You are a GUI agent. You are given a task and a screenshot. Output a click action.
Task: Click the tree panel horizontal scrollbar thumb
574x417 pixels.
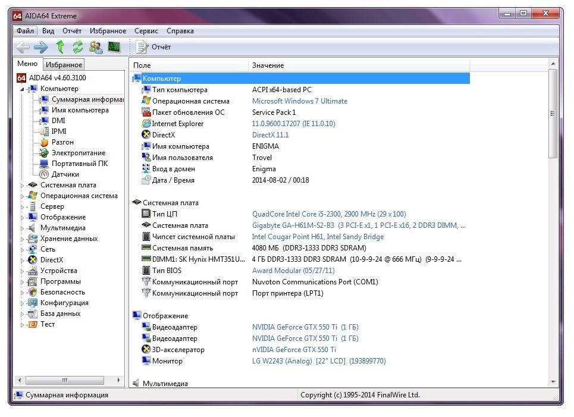[65, 380]
